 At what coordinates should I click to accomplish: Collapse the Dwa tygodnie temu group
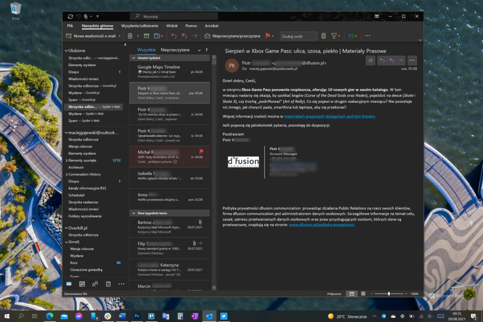click(x=134, y=213)
